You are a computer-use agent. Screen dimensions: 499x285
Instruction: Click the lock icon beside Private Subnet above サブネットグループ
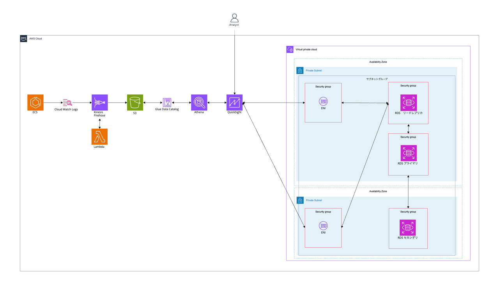300,71
